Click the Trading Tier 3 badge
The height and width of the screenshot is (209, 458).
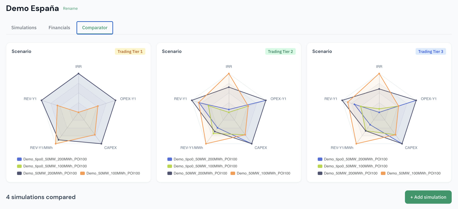431,51
